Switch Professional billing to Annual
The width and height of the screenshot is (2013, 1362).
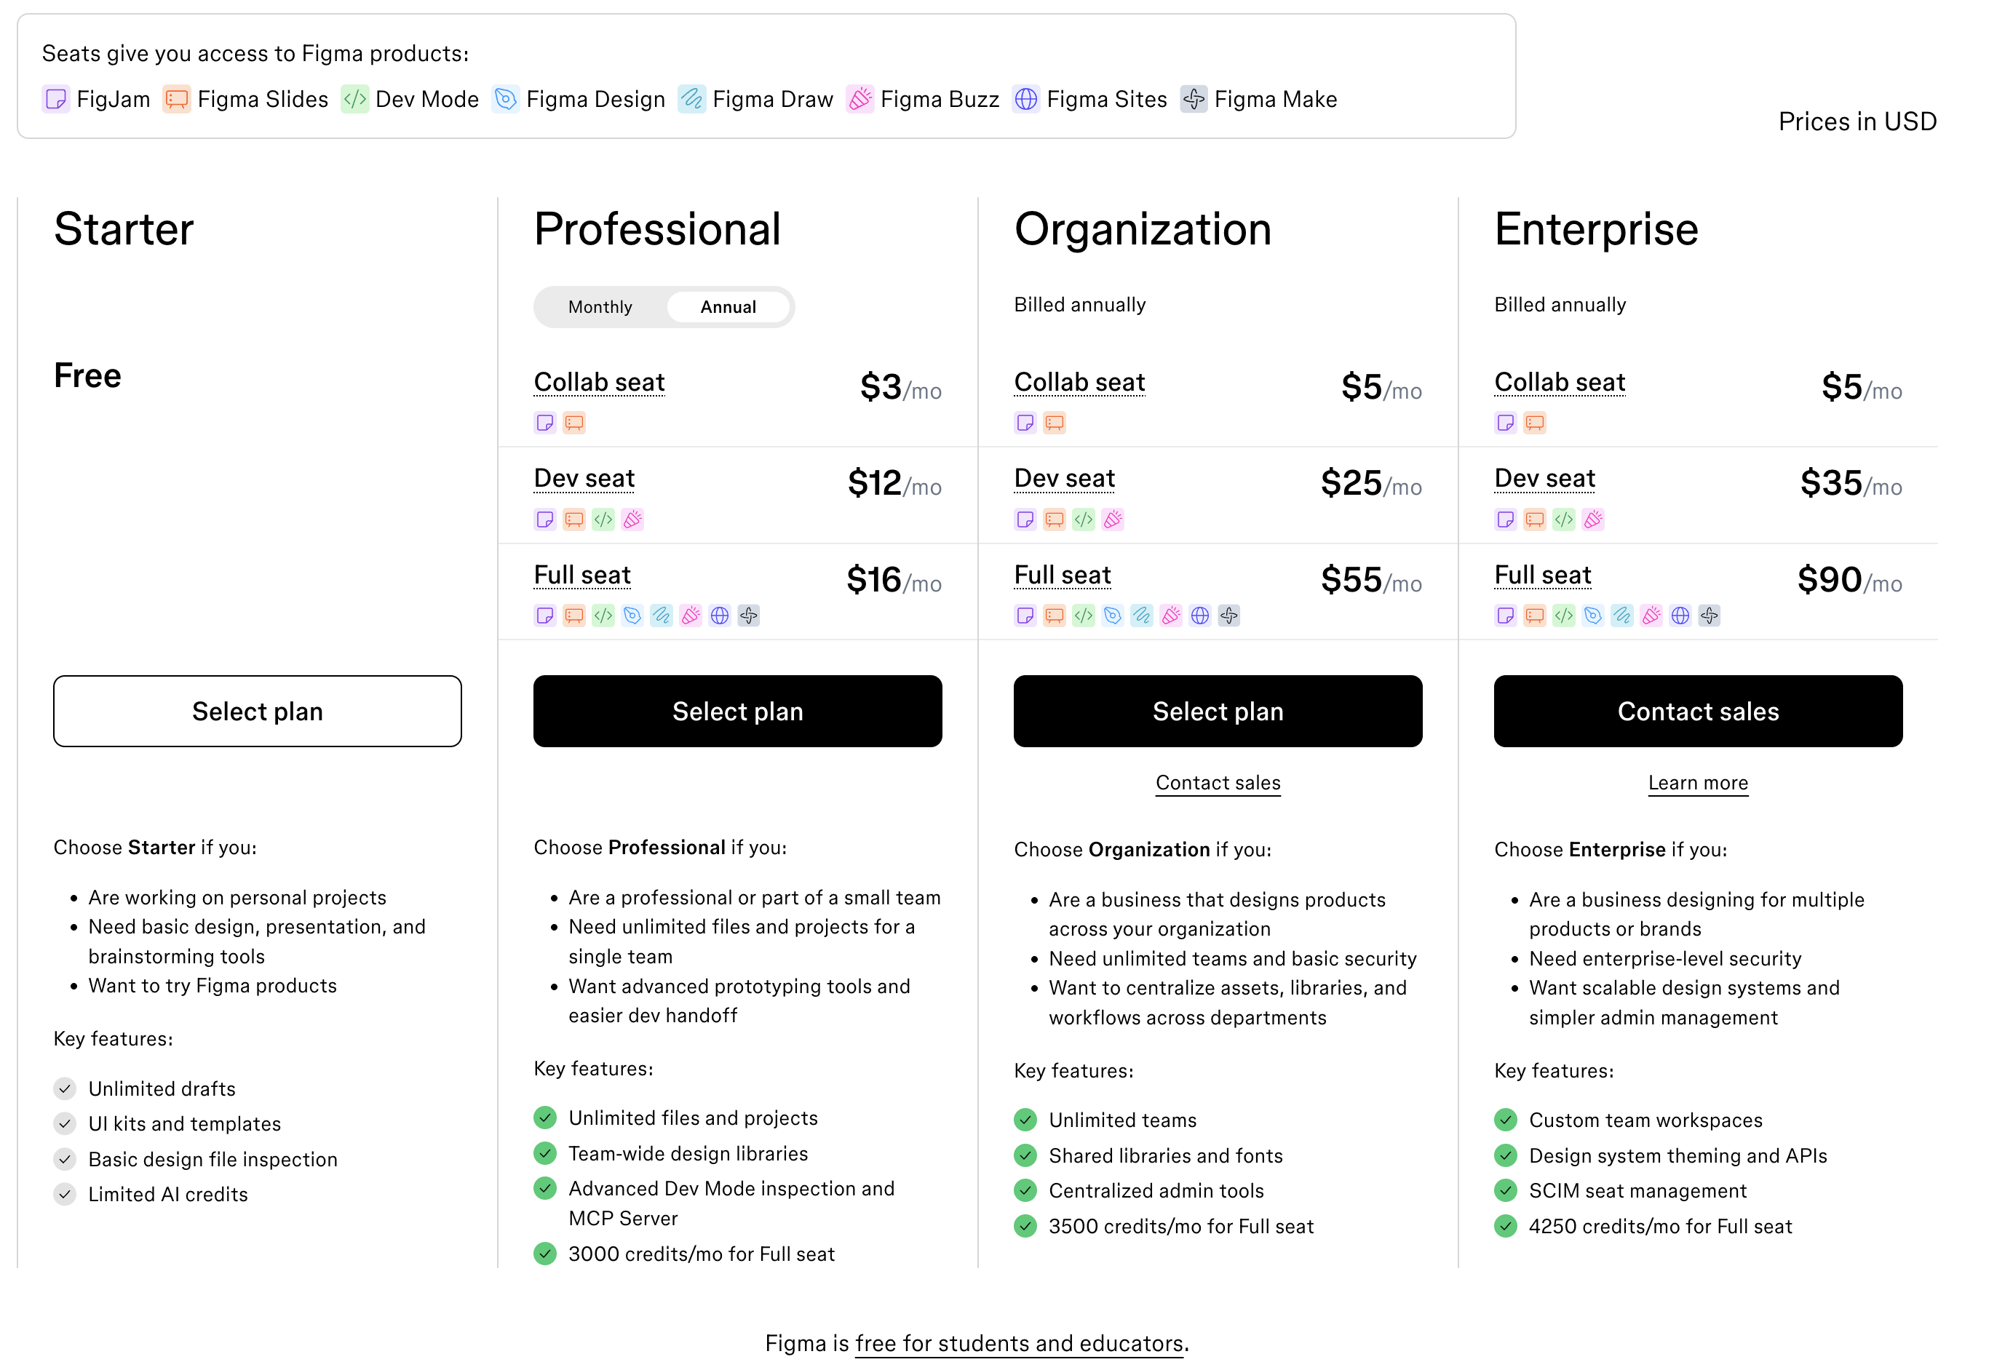[728, 307]
